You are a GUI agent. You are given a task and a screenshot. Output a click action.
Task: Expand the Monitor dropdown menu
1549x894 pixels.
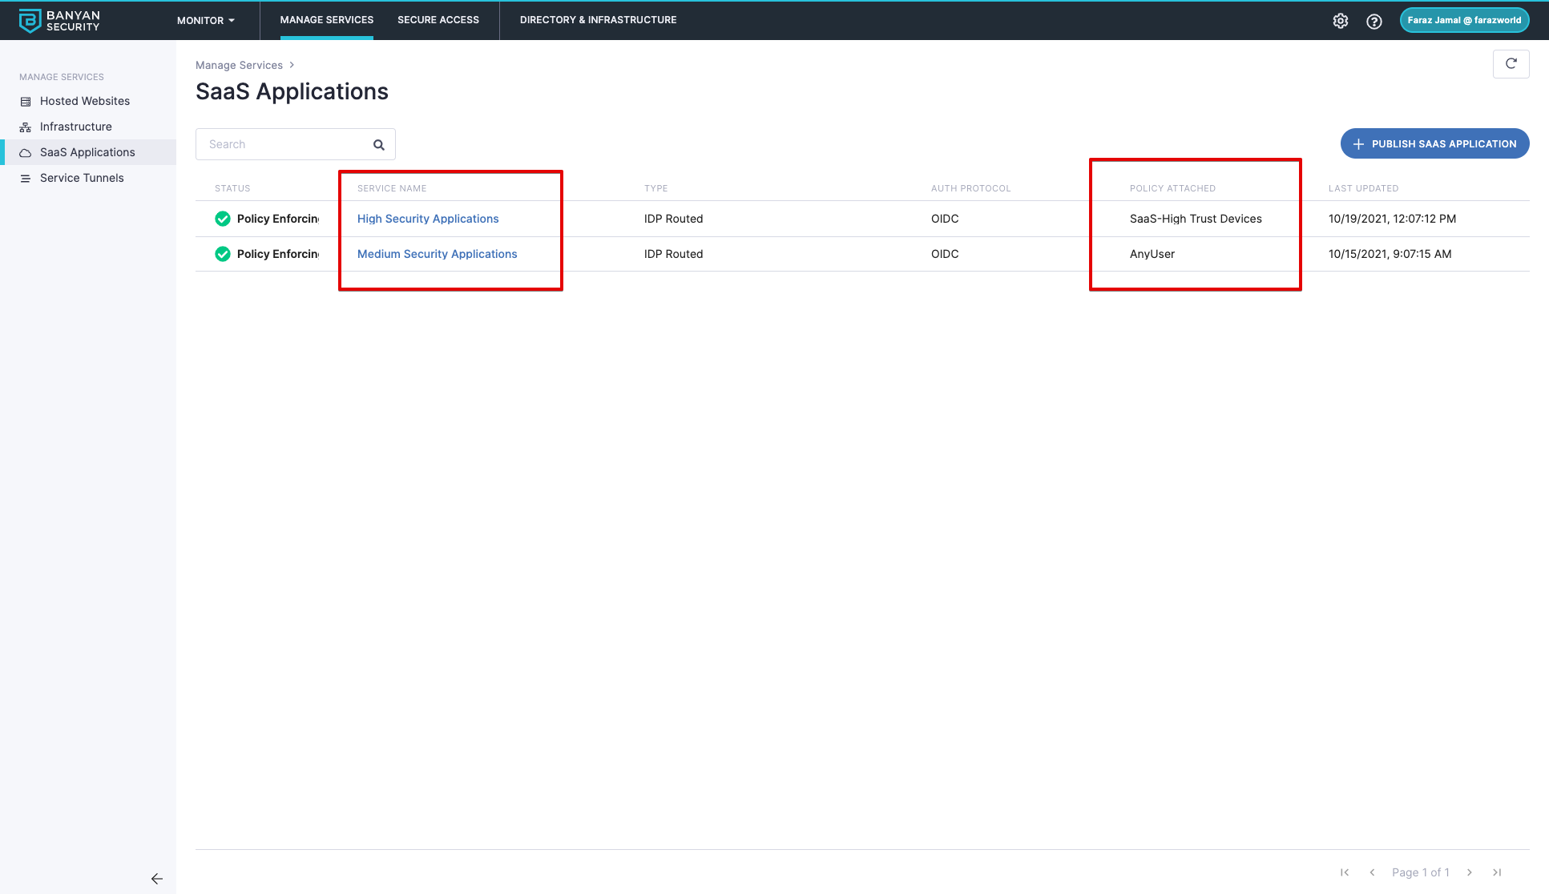(x=206, y=21)
